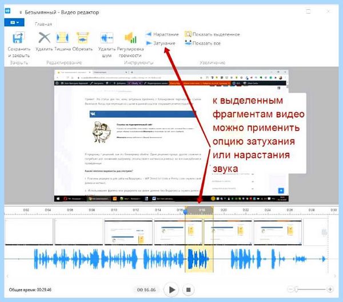Click Показать все zoom option

click(202, 43)
